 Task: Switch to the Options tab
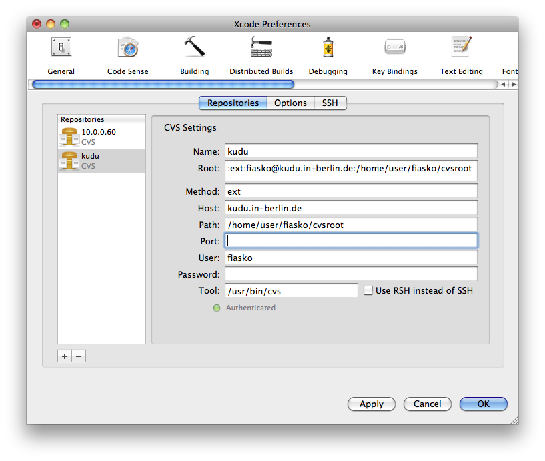pyautogui.click(x=290, y=103)
